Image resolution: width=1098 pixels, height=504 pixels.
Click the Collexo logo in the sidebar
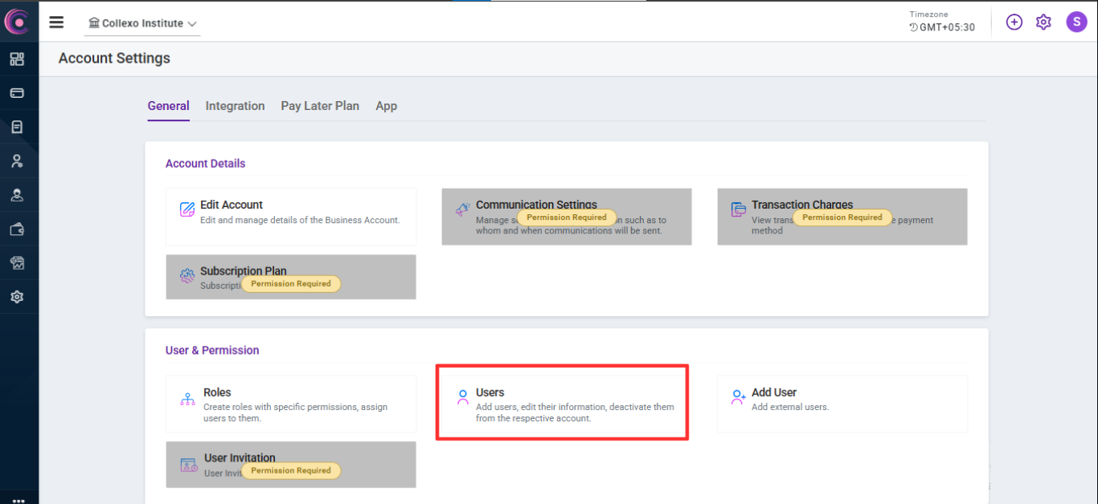pyautogui.click(x=17, y=21)
